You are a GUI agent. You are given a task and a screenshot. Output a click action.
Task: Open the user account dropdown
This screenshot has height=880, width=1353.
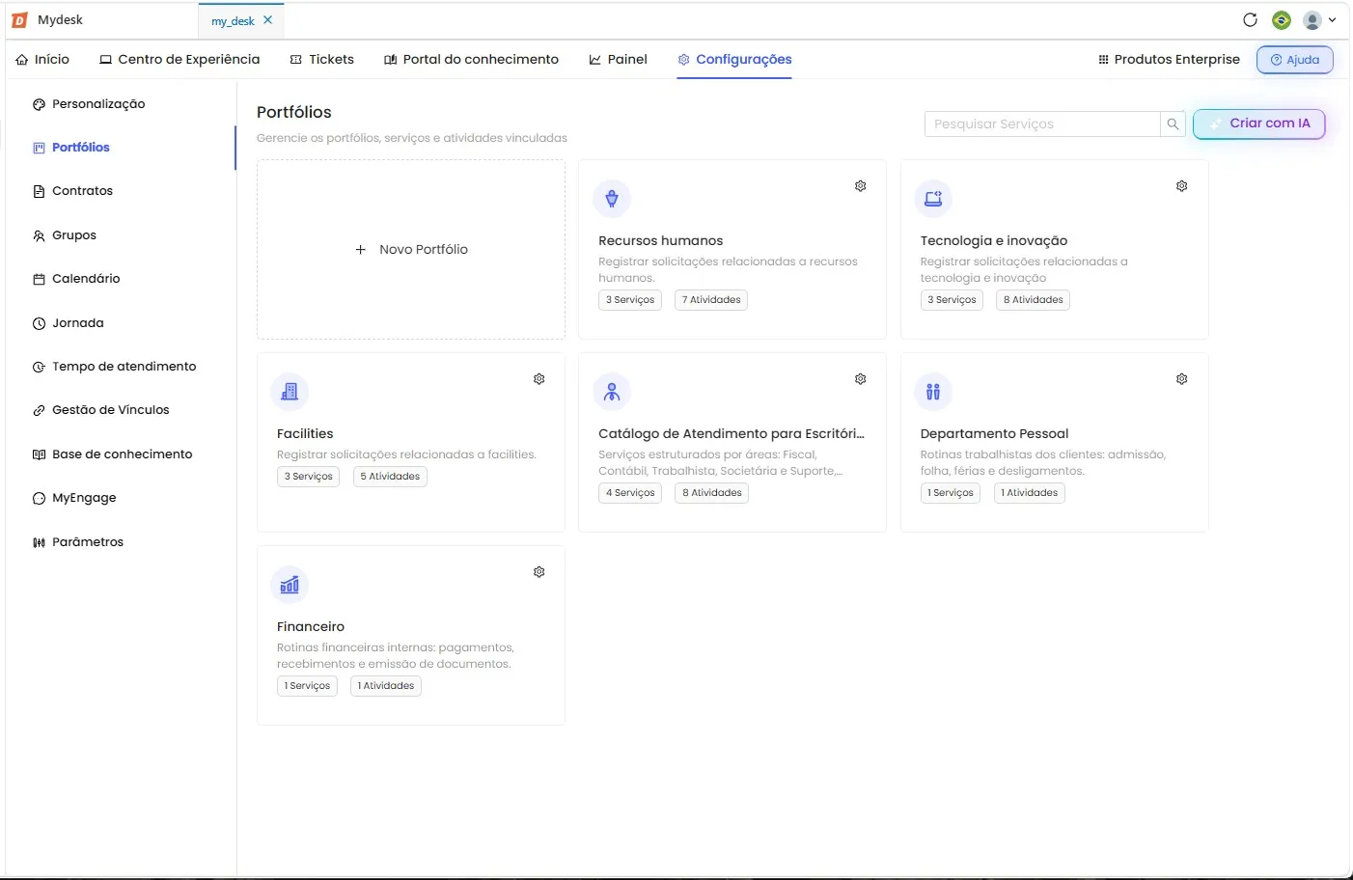tap(1319, 20)
